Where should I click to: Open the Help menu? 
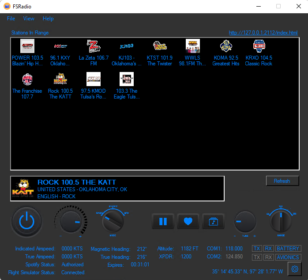(x=48, y=19)
